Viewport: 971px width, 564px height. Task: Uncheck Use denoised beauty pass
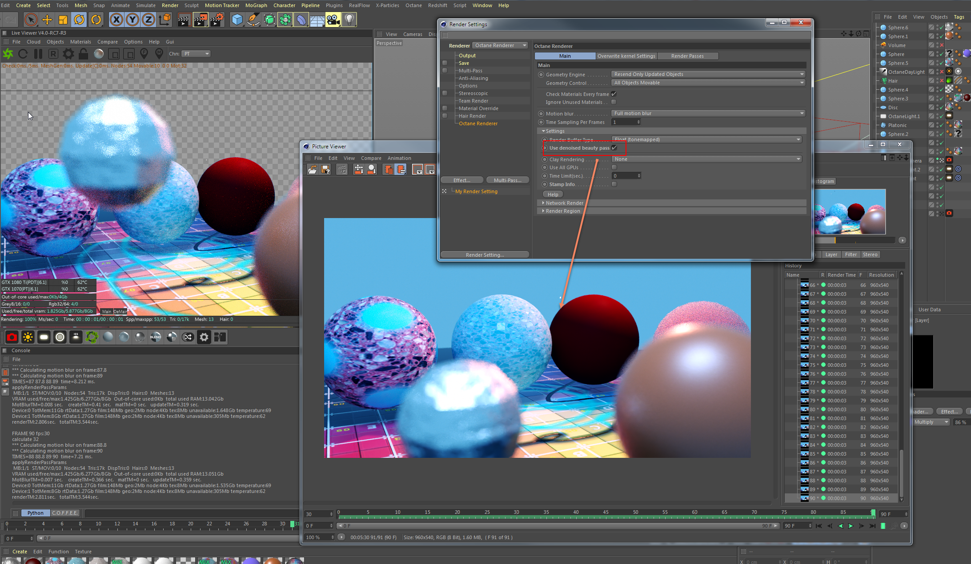pos(614,148)
